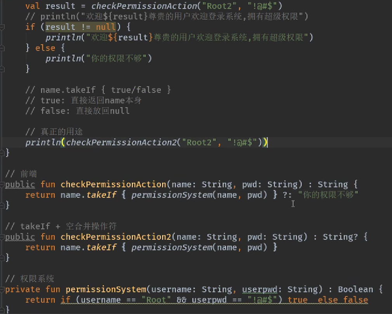Click the 'String?' return type of checkPermissionAction2
Viewport: 392px width, 314px height.
(340, 237)
